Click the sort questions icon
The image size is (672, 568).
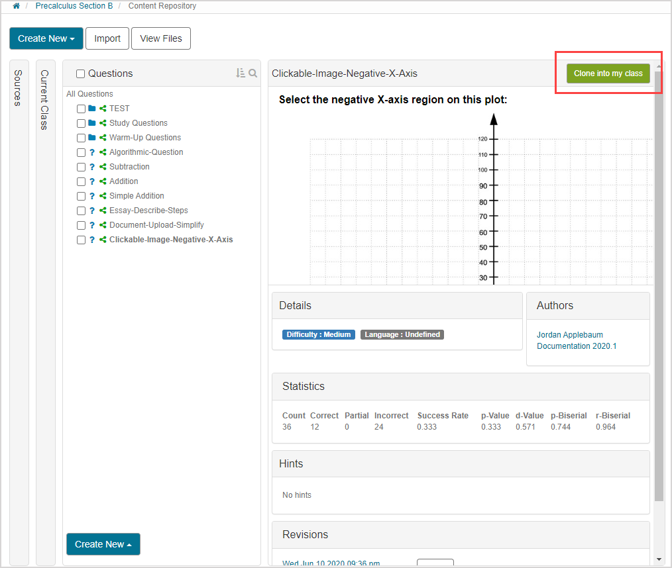[x=241, y=73]
